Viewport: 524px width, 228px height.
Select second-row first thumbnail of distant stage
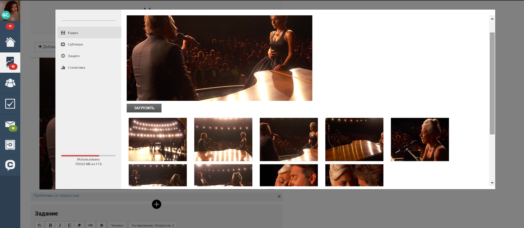click(x=158, y=175)
